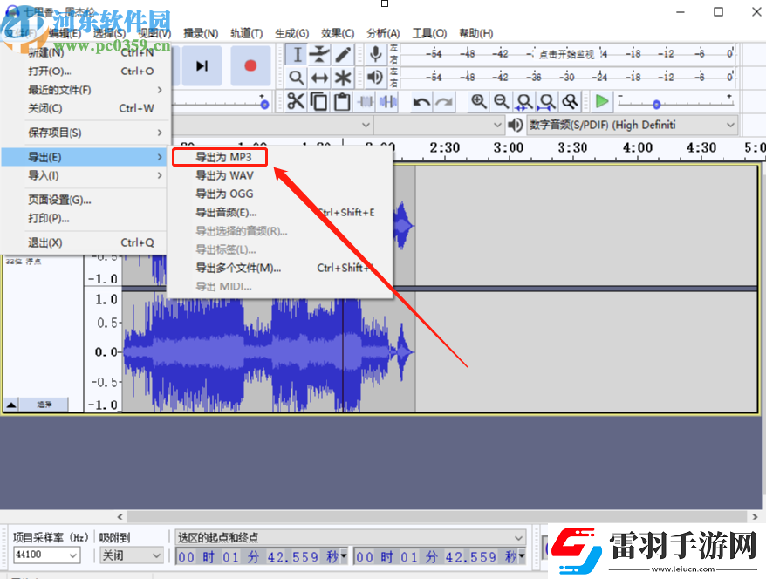Screen dimensions: 766x579
Task: Select the I-beam Selection tool
Action: [x=297, y=54]
